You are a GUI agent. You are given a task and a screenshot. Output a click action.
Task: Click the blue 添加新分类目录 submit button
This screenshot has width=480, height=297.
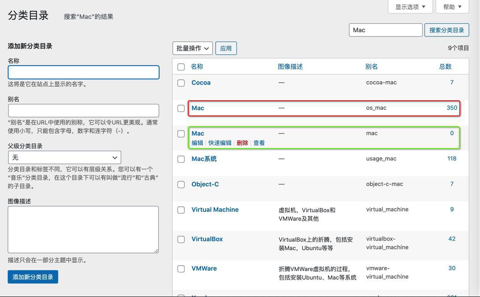point(33,277)
